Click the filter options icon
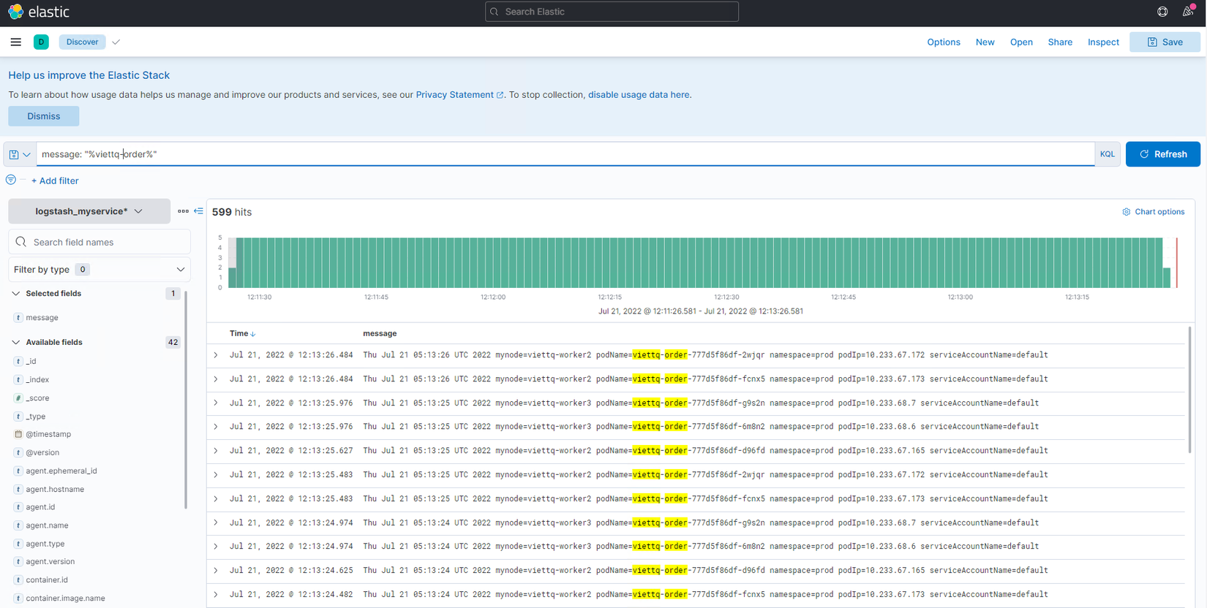 (11, 180)
